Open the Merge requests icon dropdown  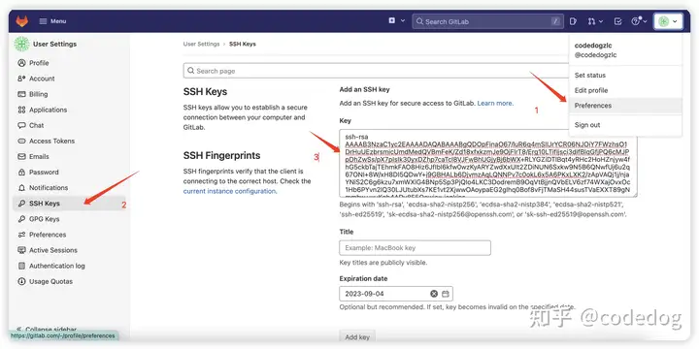coord(595,21)
